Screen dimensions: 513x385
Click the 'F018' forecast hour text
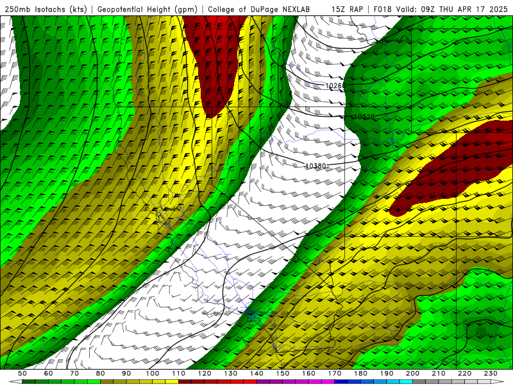point(382,9)
